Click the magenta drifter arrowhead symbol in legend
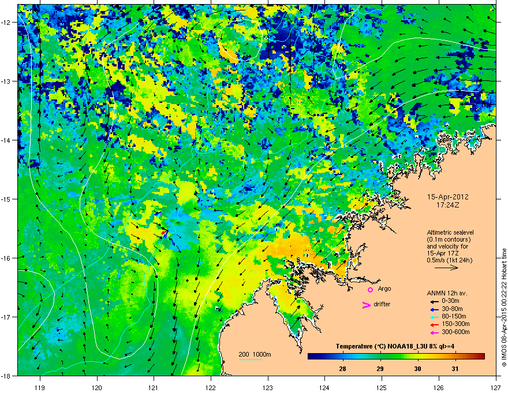This screenshot has width=508, height=393. point(366,305)
